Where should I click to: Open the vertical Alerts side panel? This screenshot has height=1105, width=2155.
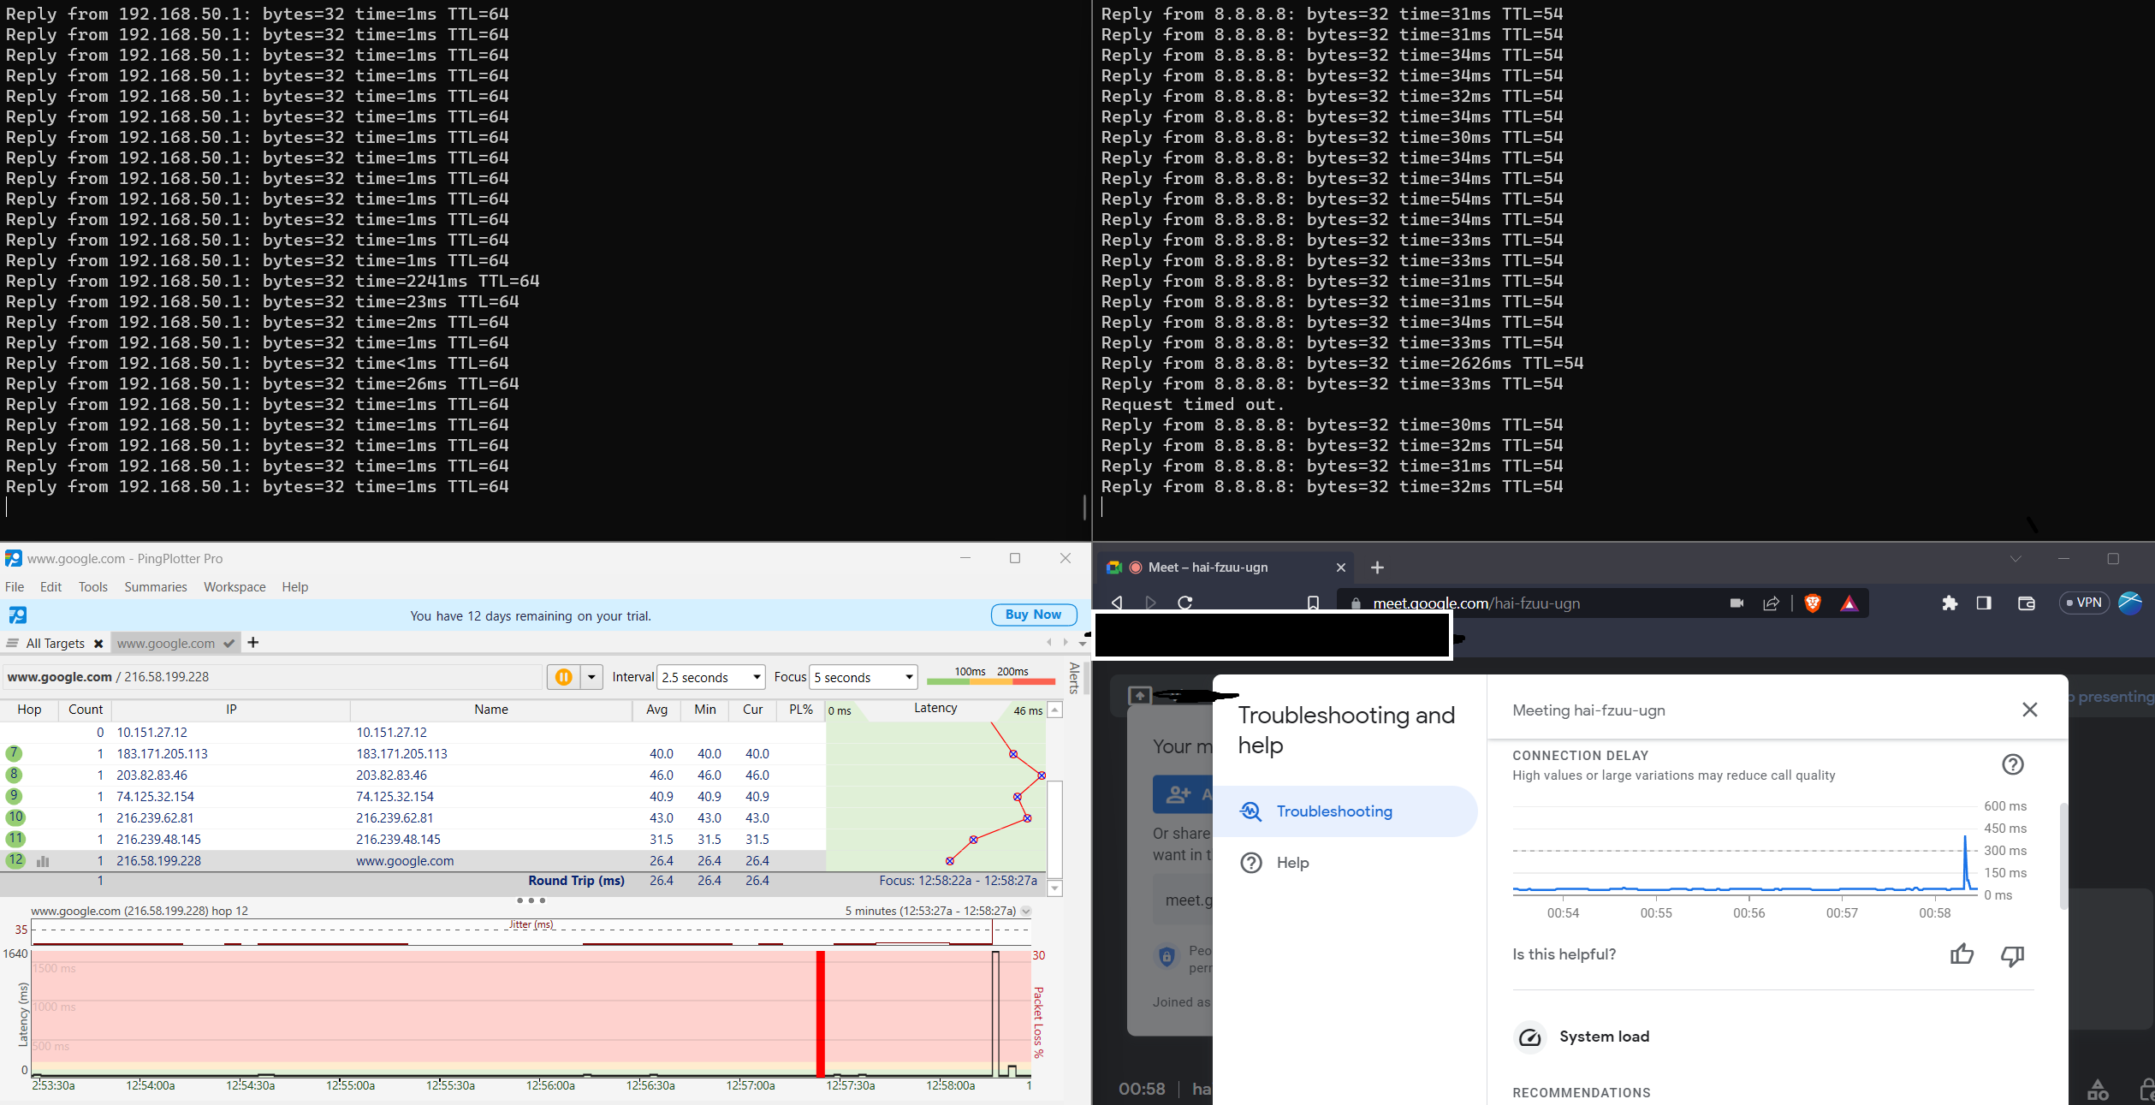click(x=1074, y=678)
